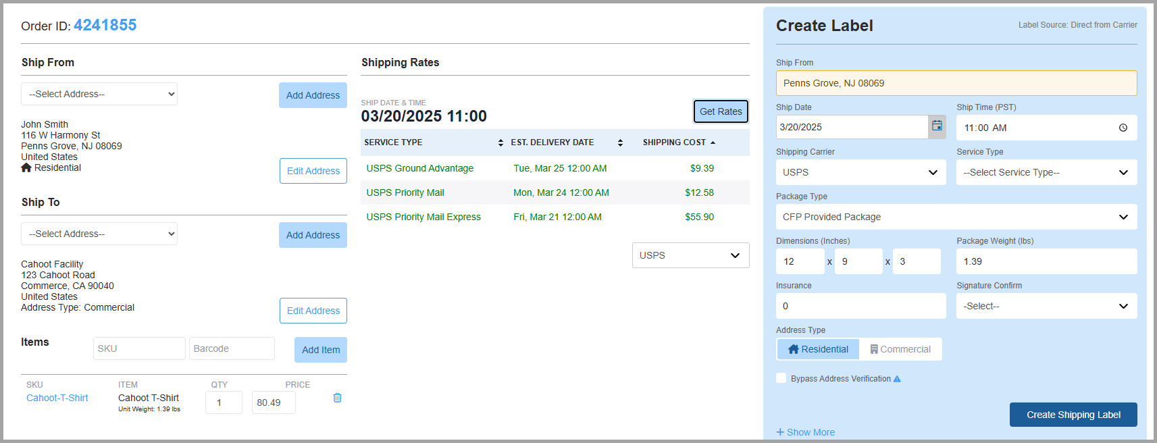
Task: Open Ship From Select Address dropdown
Action: coord(99,94)
